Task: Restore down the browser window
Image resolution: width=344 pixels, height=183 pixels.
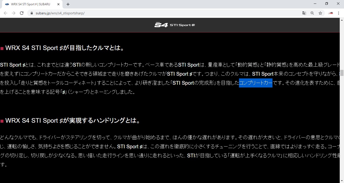Action: [327, 4]
